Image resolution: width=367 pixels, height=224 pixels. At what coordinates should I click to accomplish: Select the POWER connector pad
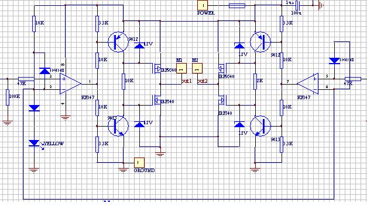tap(203, 5)
